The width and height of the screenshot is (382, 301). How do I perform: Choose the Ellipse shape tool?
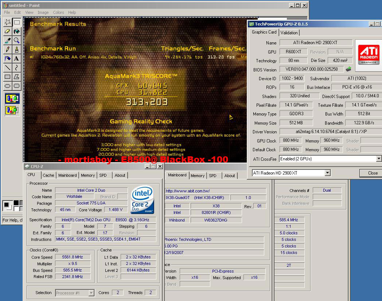8,86
